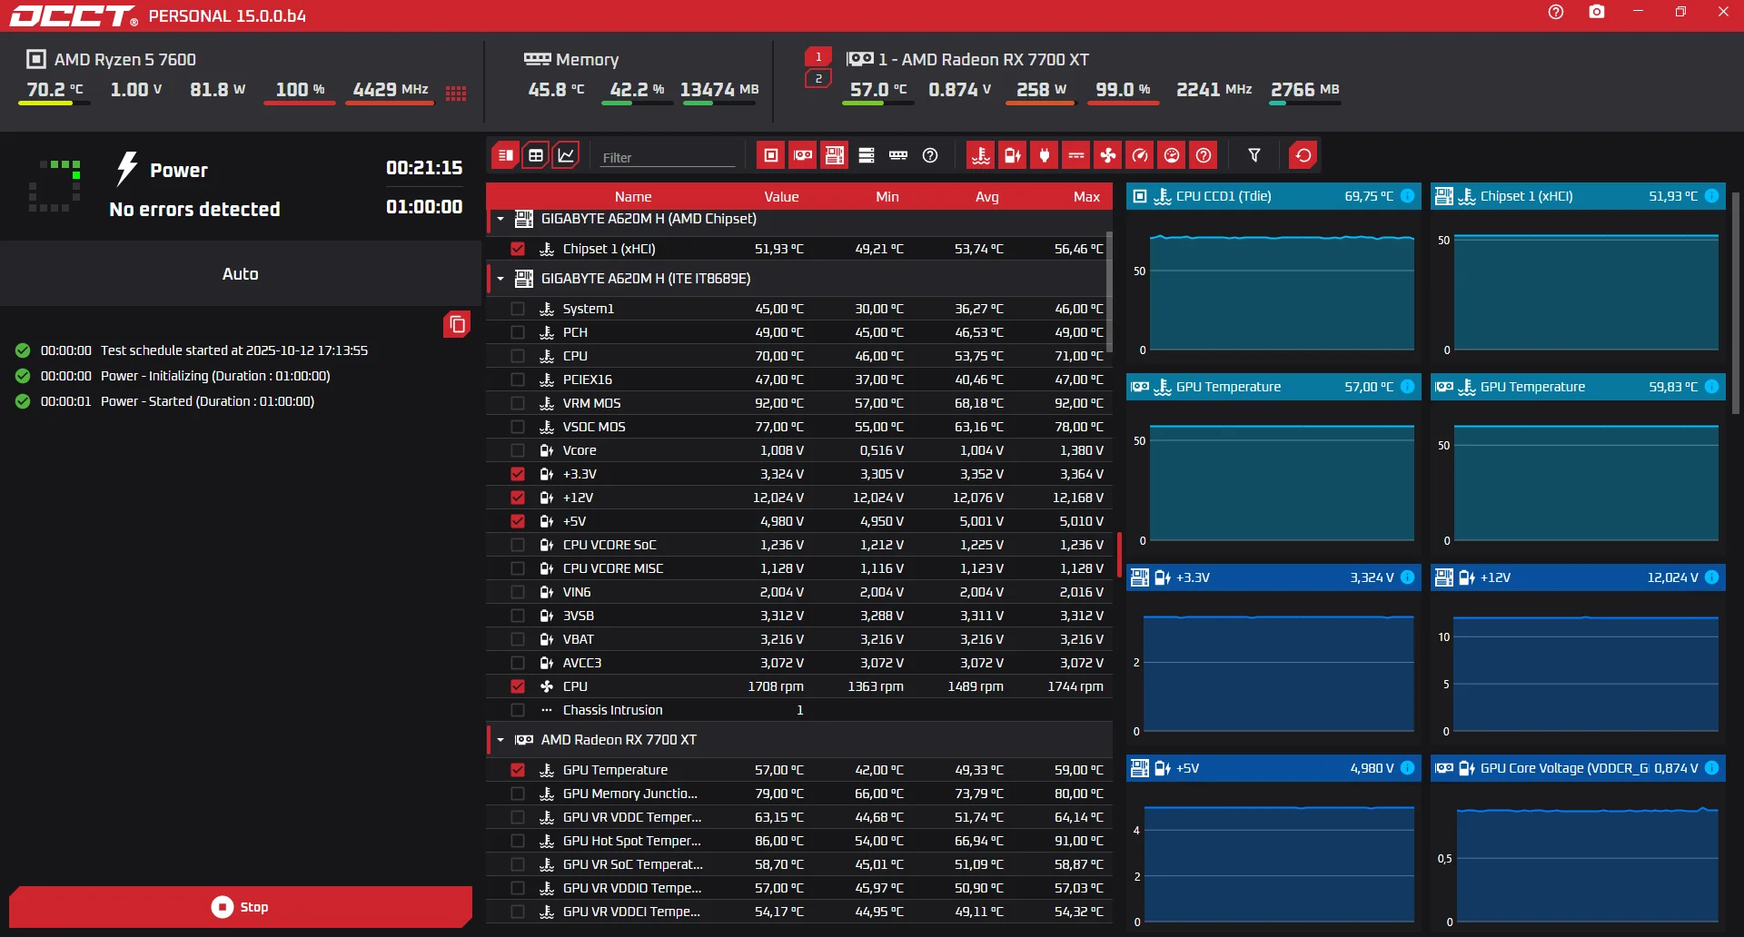Check the GPU Hot Spot Temperature checkbox
The image size is (1744, 937).
tap(518, 841)
